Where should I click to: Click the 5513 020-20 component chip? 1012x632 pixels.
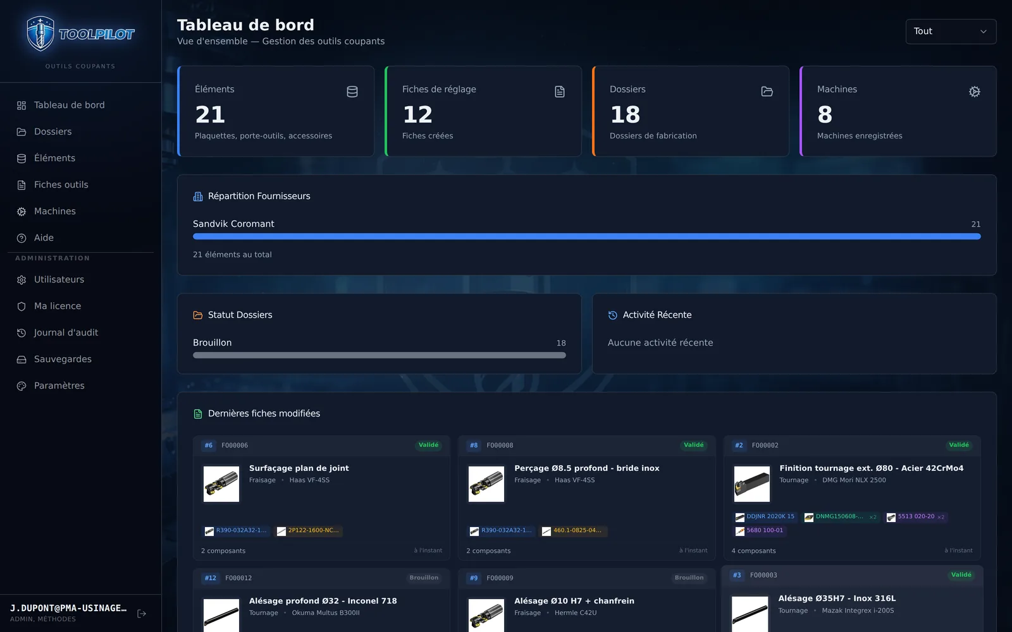915,517
